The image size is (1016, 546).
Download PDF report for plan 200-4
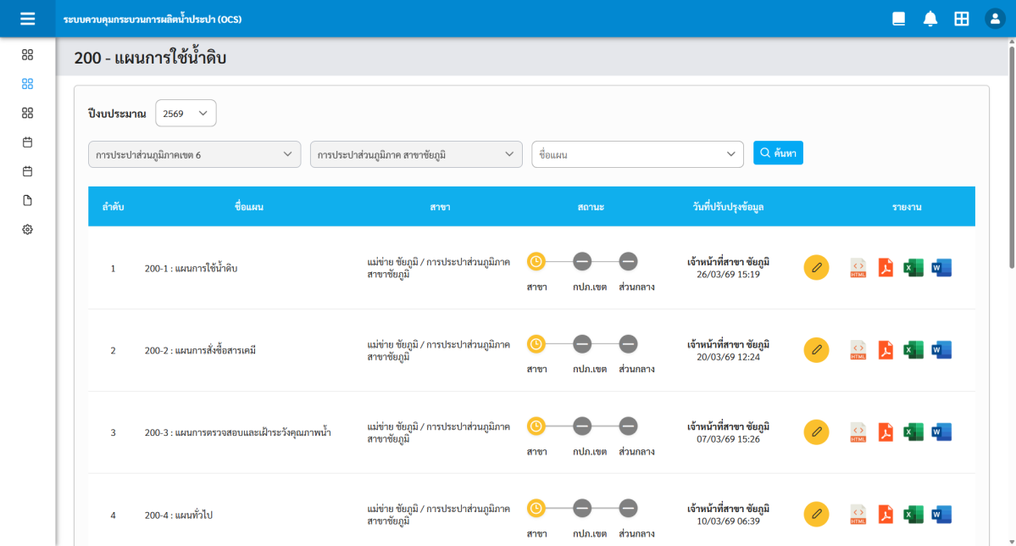(886, 515)
